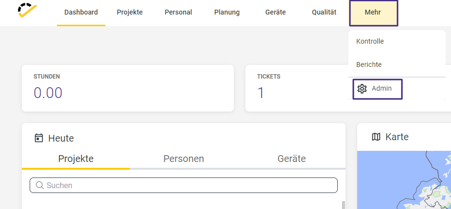The height and width of the screenshot is (209, 451).
Task: Click the map icon beside Karte
Action: coord(376,137)
